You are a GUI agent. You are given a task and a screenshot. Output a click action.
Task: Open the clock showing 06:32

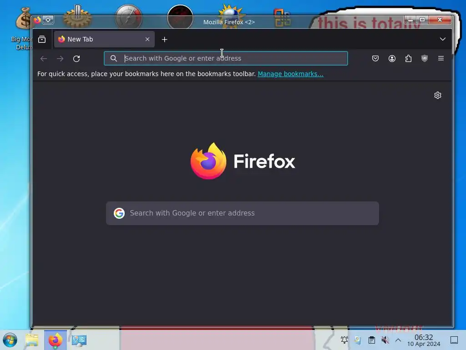(x=424, y=340)
